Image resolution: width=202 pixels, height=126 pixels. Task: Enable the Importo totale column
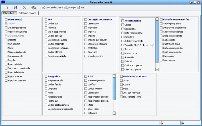(x=6, y=64)
